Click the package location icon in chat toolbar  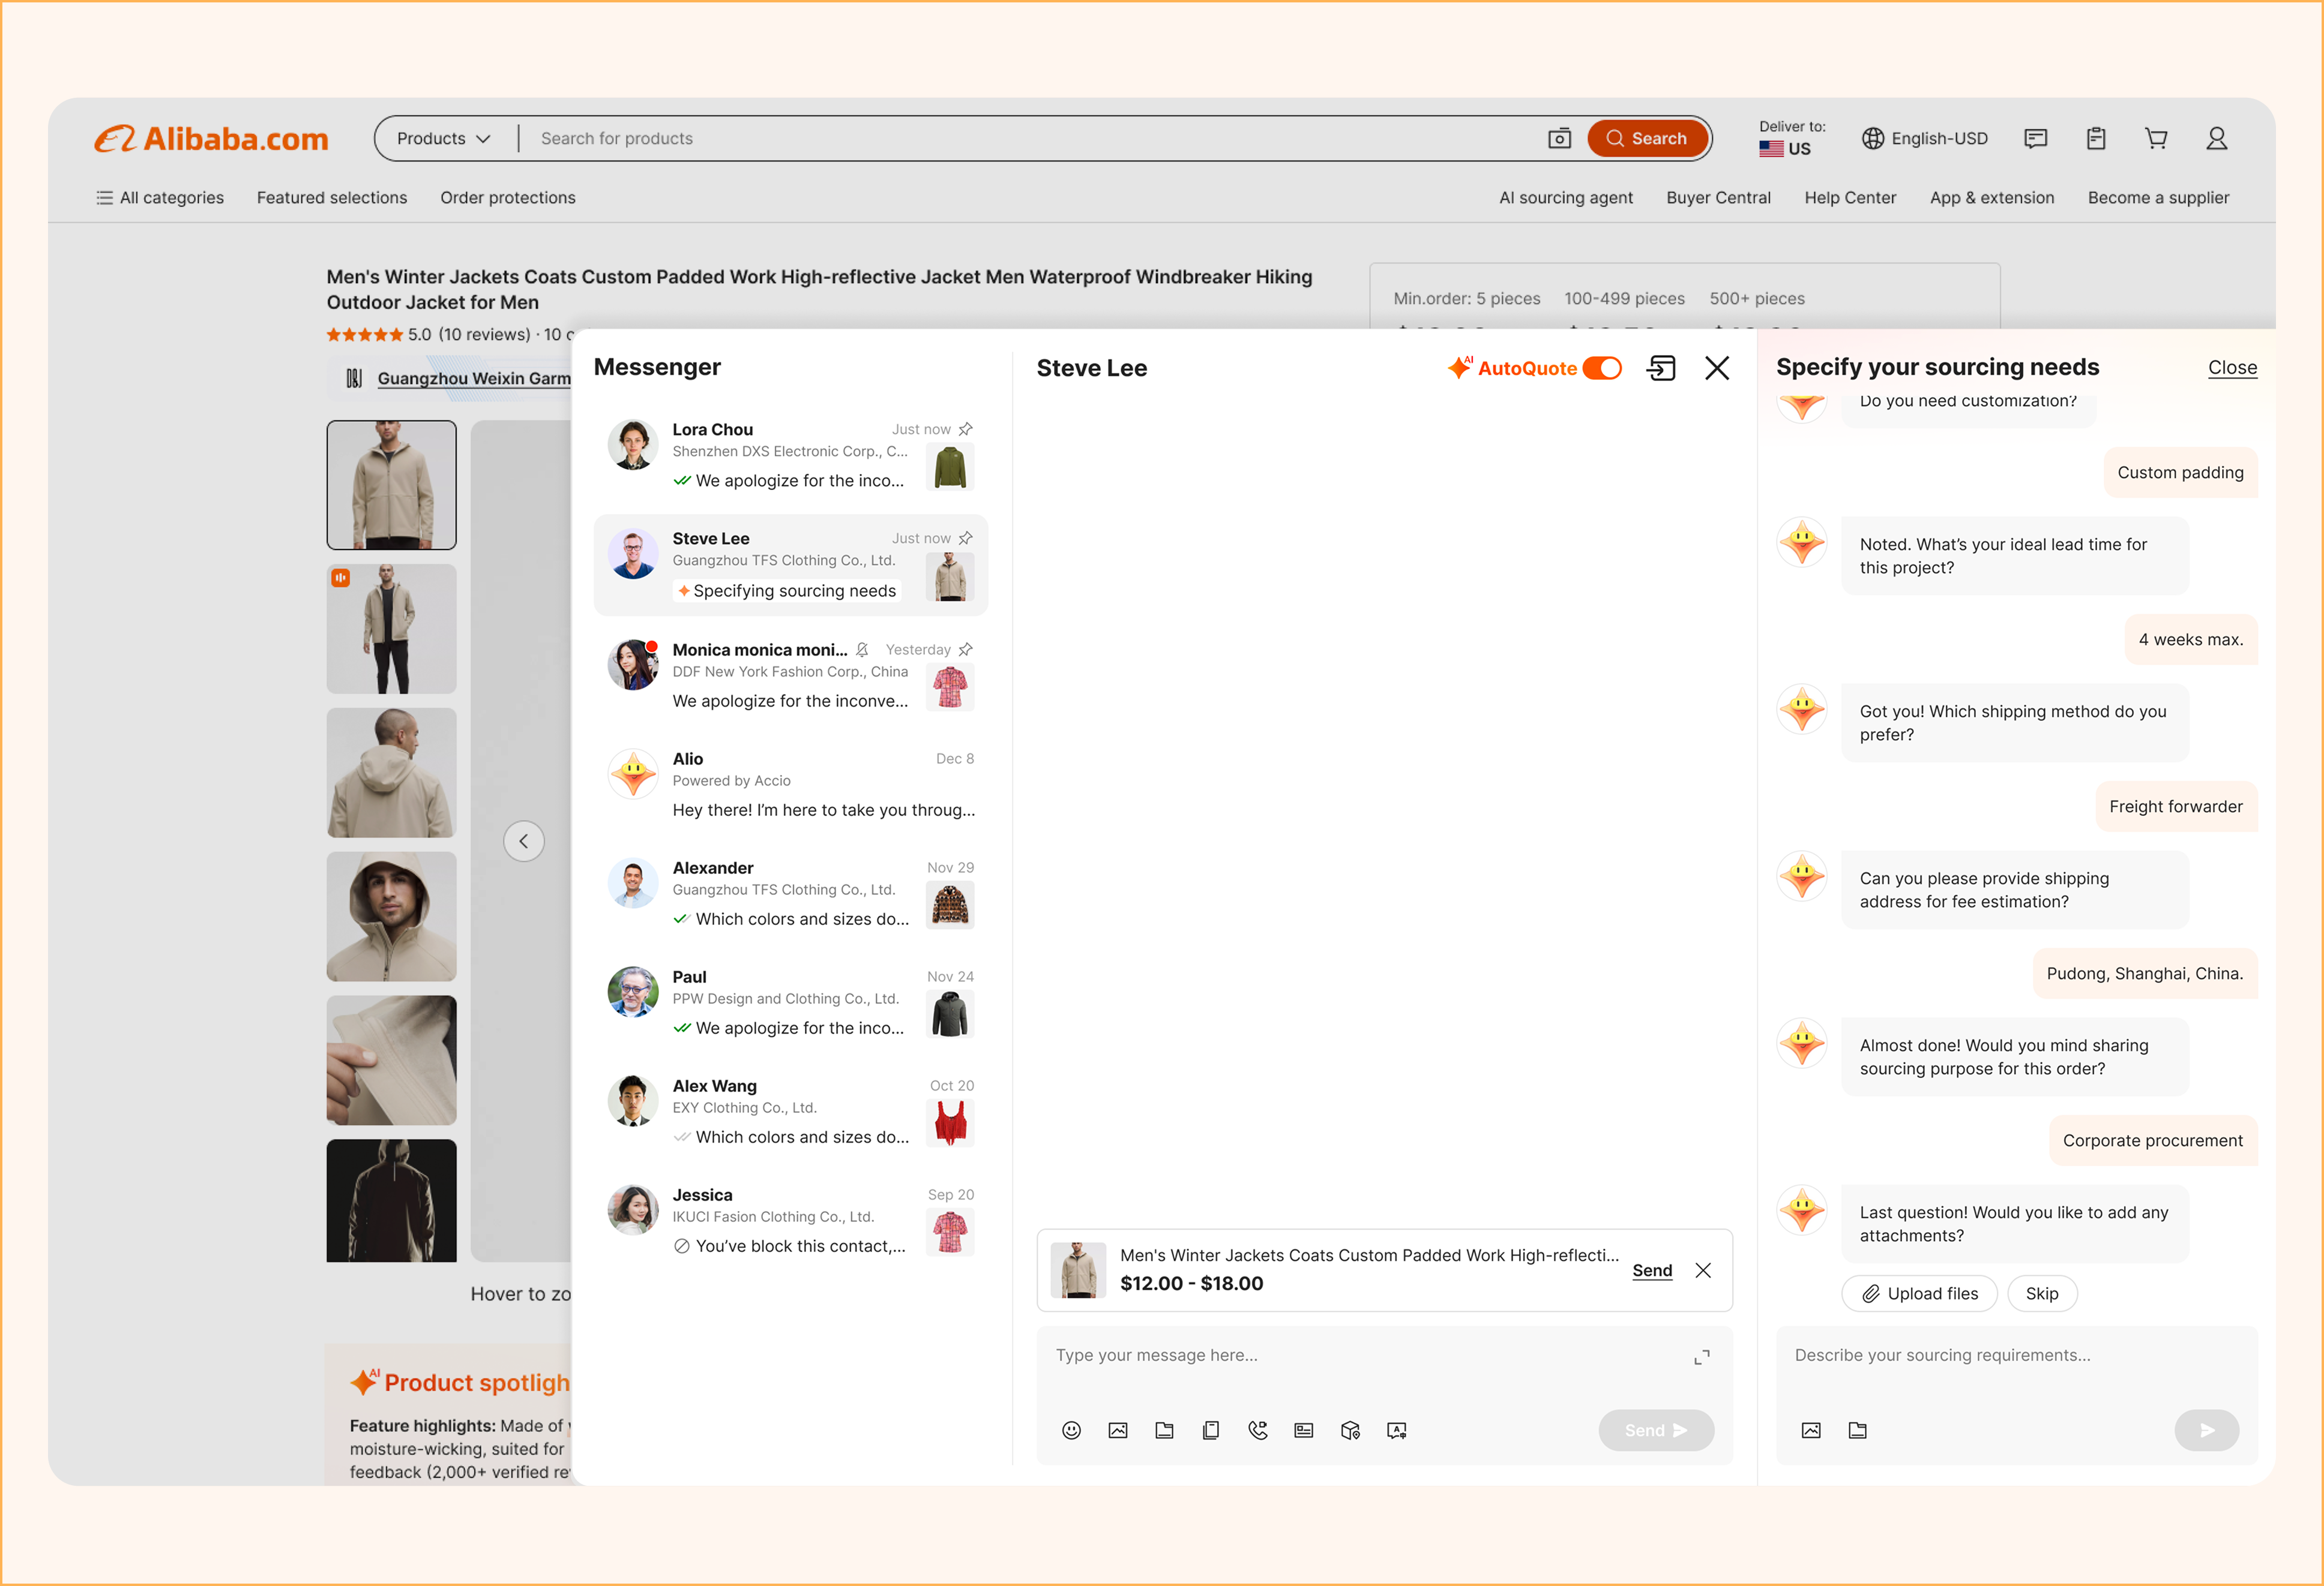click(x=1350, y=1430)
